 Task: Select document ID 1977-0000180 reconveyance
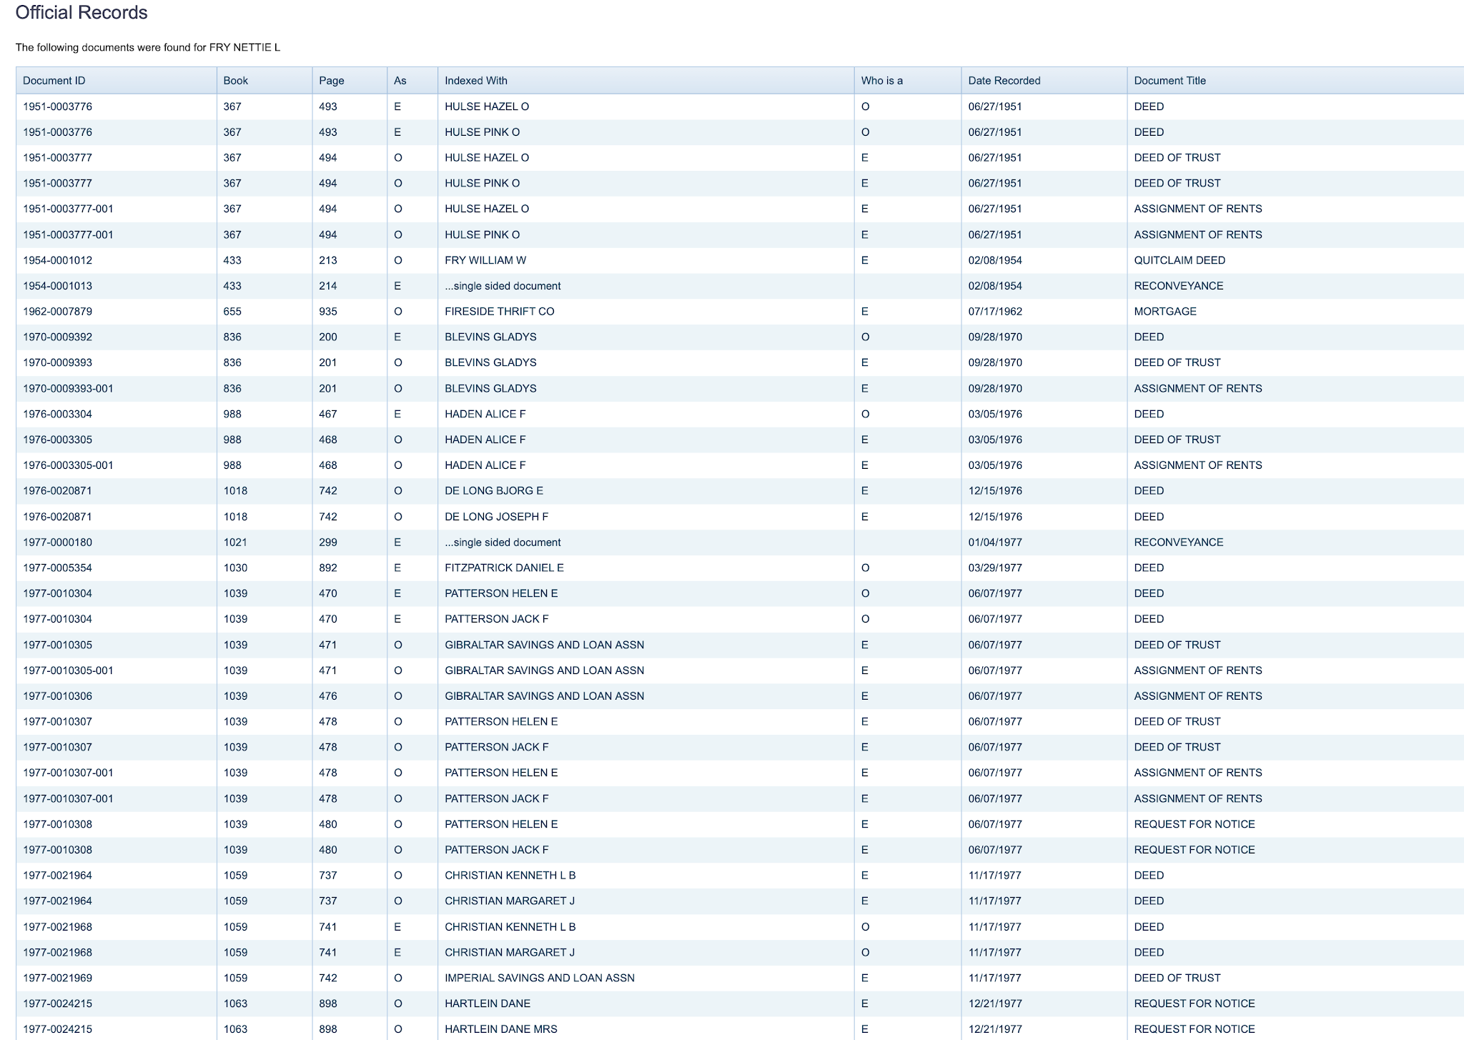(57, 543)
